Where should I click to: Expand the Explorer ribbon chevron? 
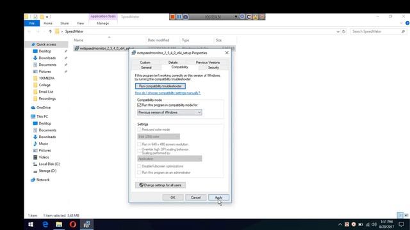click(x=401, y=23)
